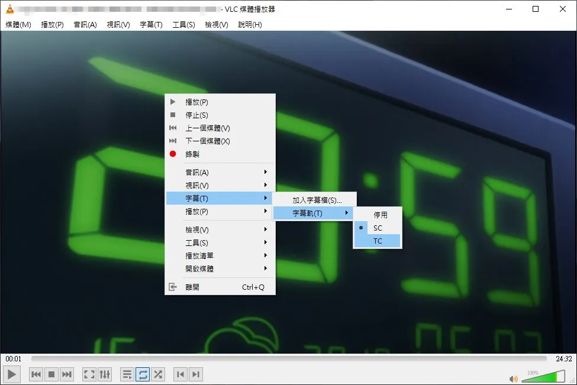This screenshot has height=385, width=577.
Task: Stop playback with the bottom toolbar square button
Action: coord(51,374)
